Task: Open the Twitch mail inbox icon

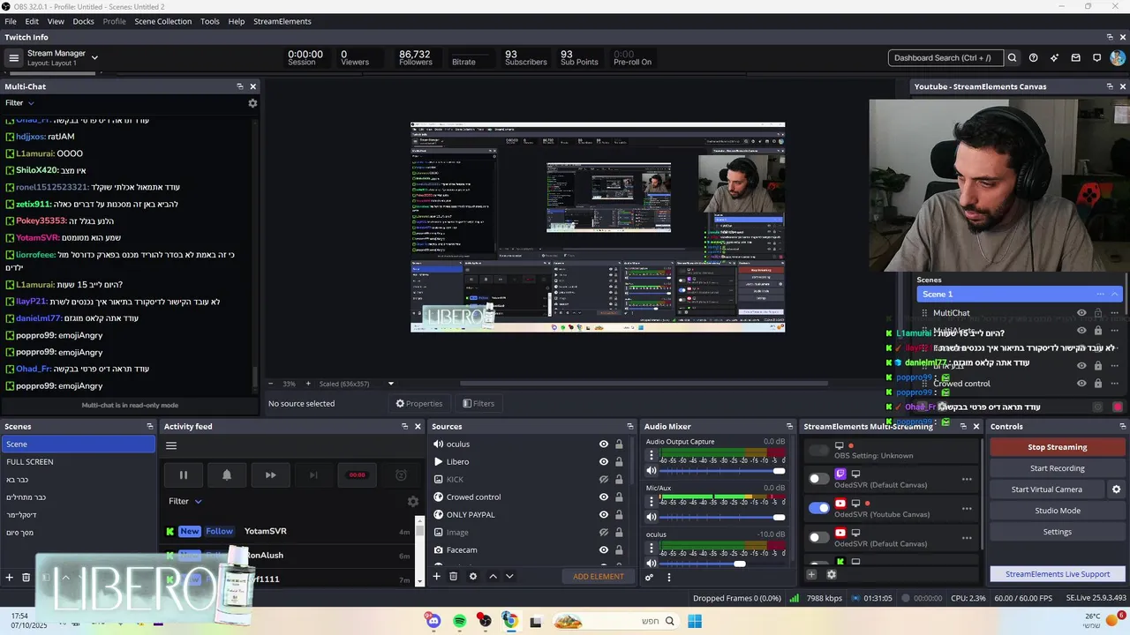Action: coord(1076,58)
